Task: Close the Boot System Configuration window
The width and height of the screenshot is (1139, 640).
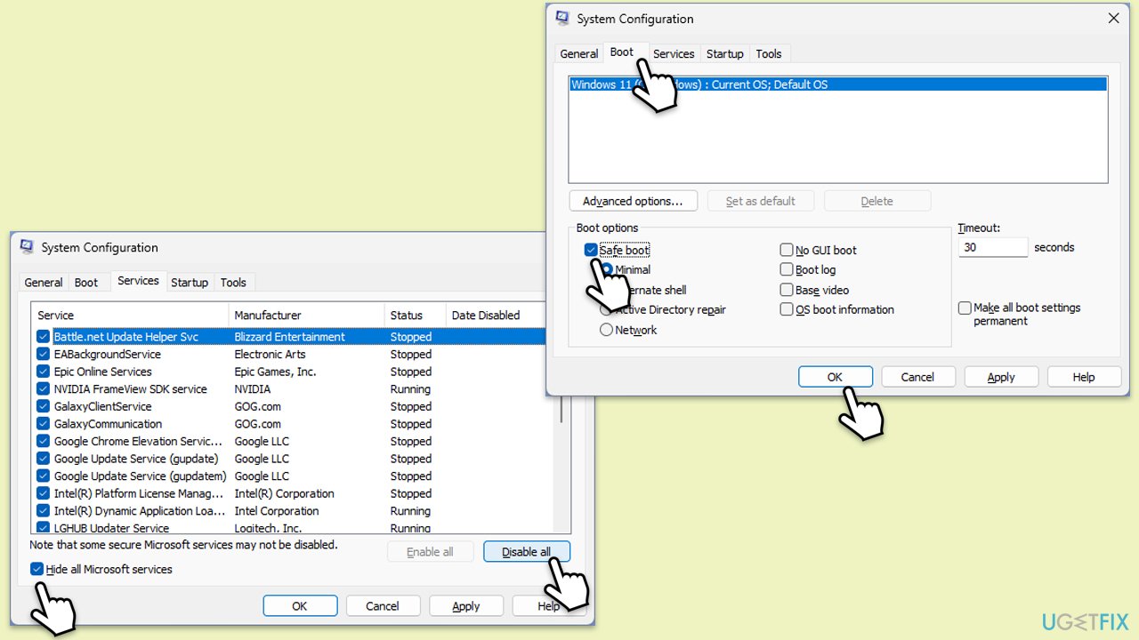Action: 1113,18
